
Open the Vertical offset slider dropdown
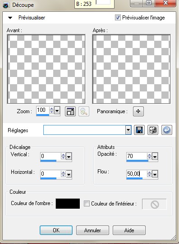pyautogui.click(x=69, y=156)
